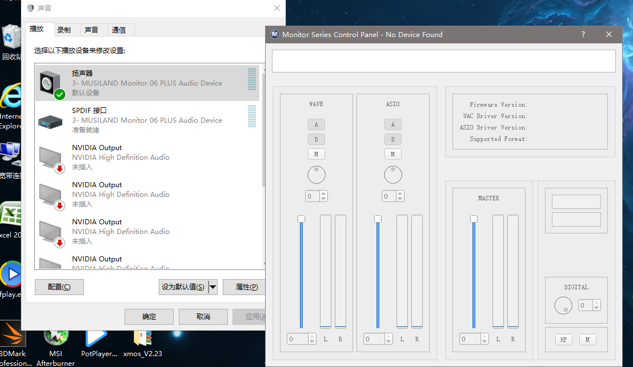Click the empty text field atop Monitor panel
The width and height of the screenshot is (633, 367).
443,61
